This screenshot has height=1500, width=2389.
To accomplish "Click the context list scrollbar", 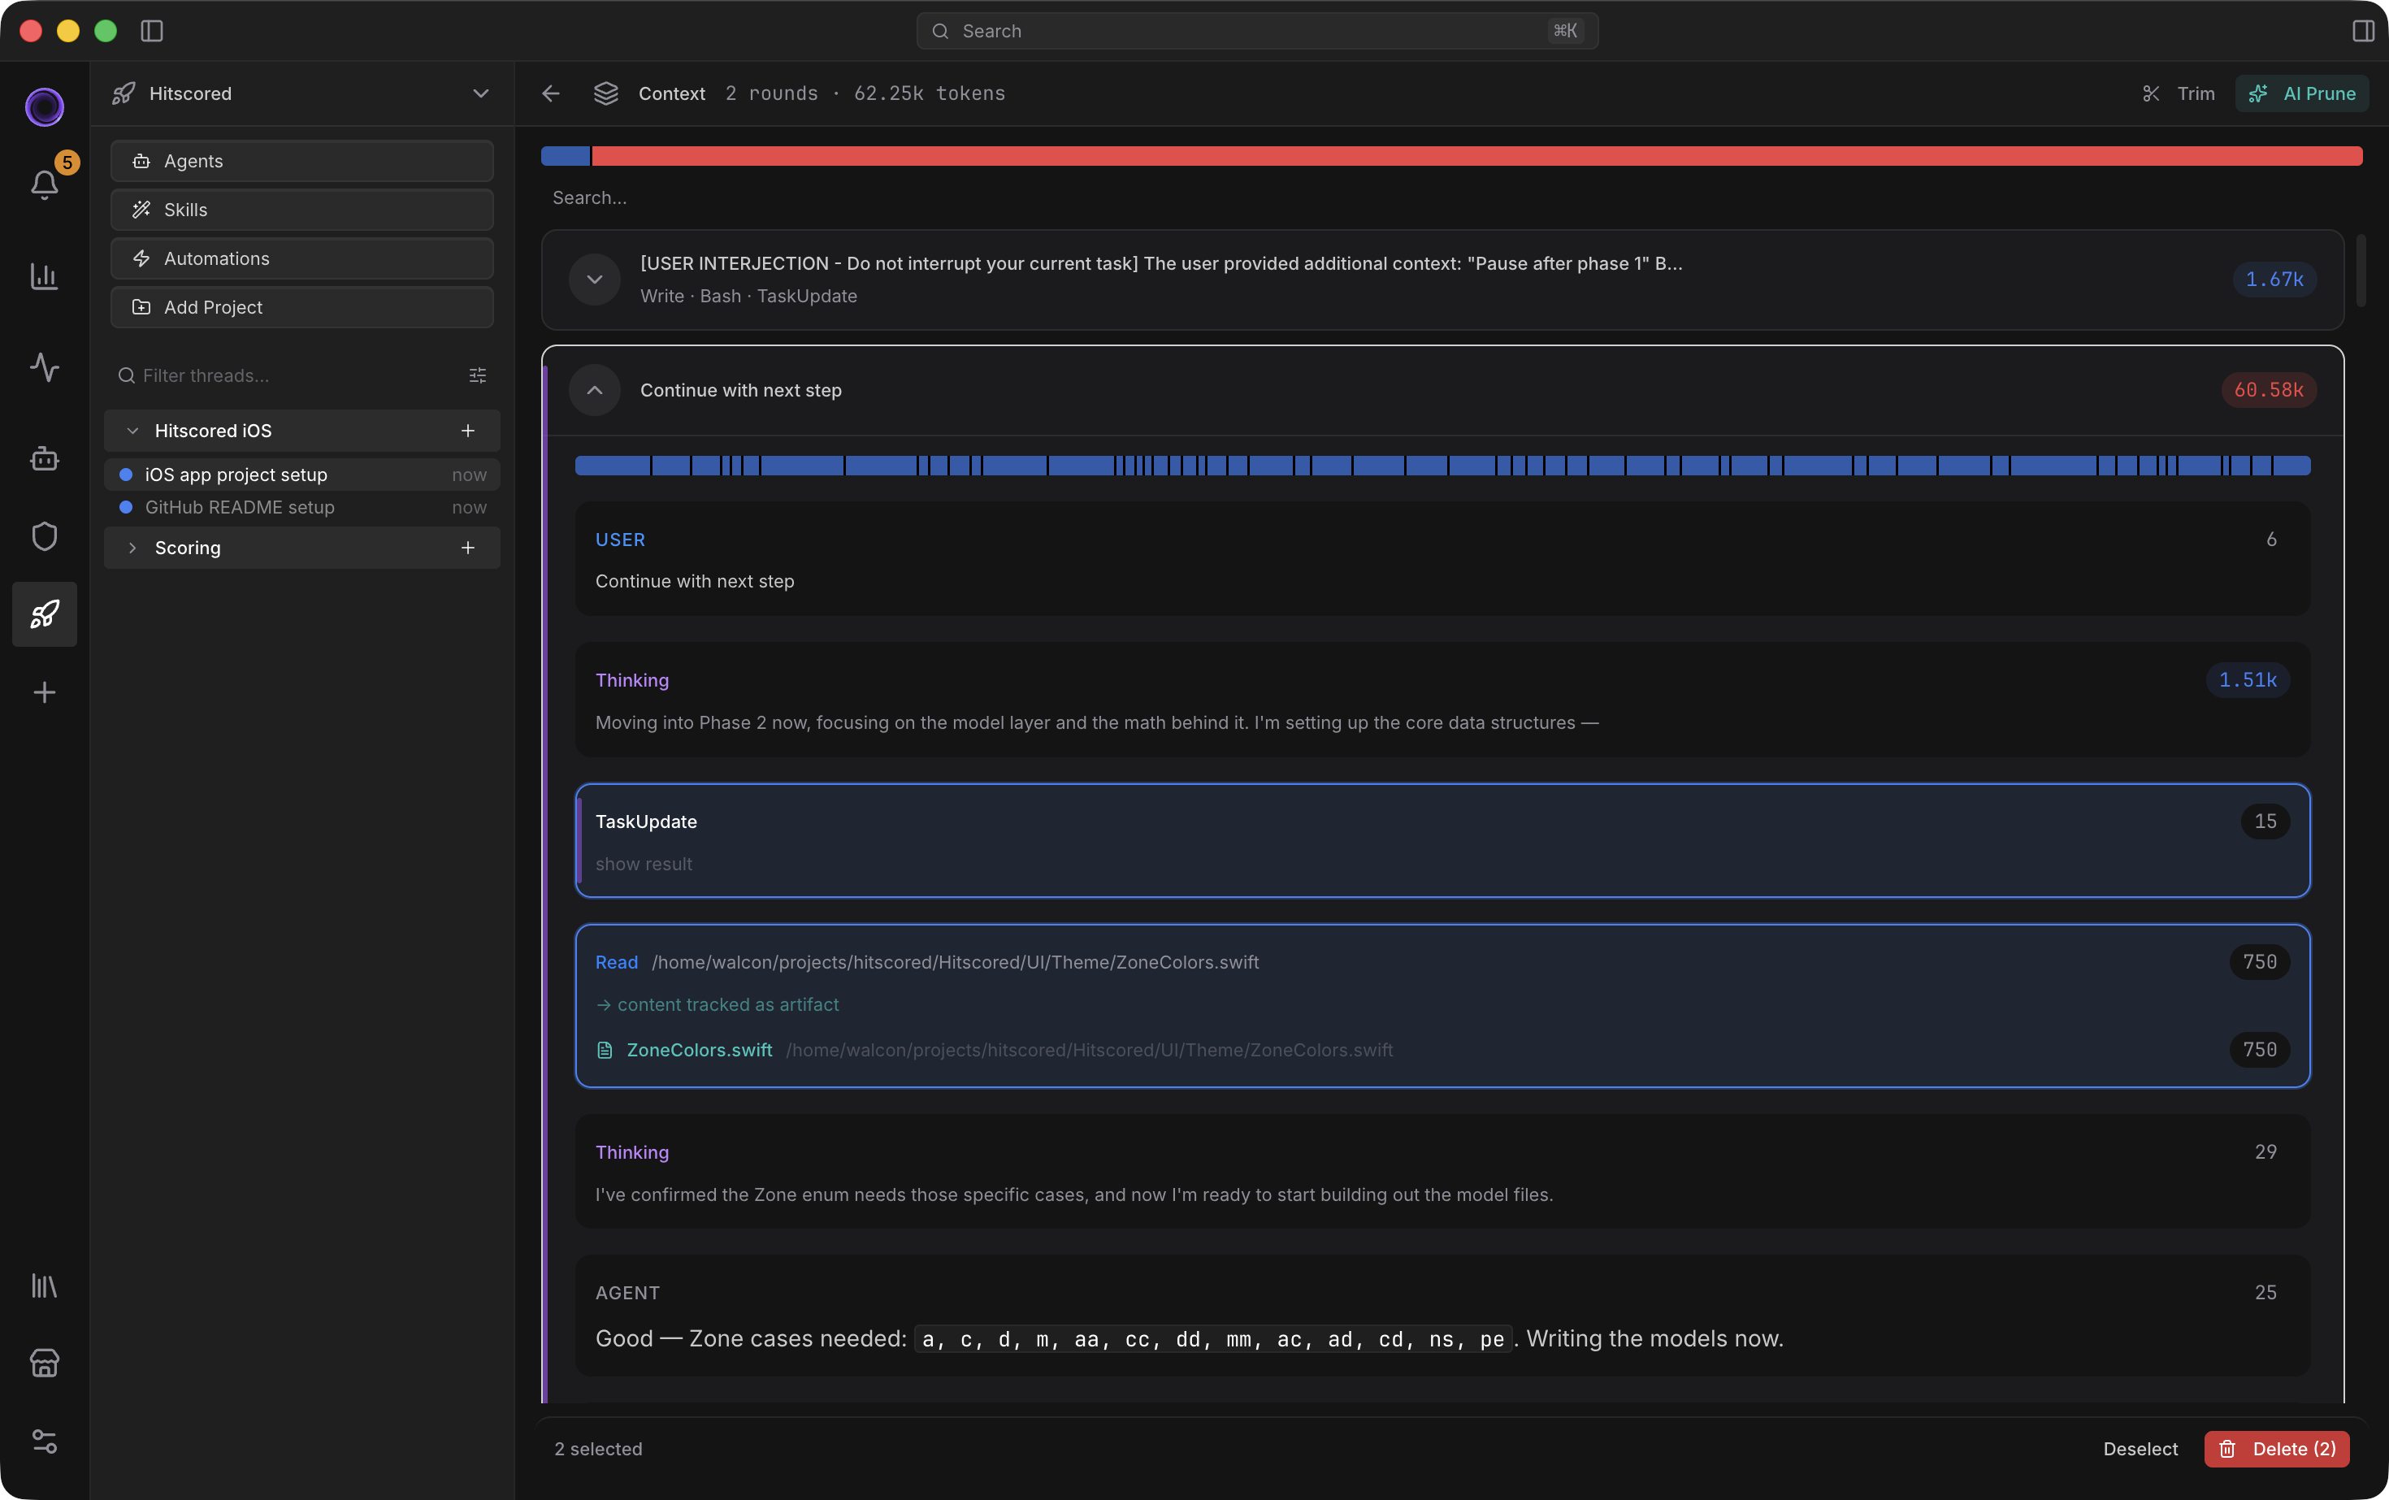I will point(2361,271).
